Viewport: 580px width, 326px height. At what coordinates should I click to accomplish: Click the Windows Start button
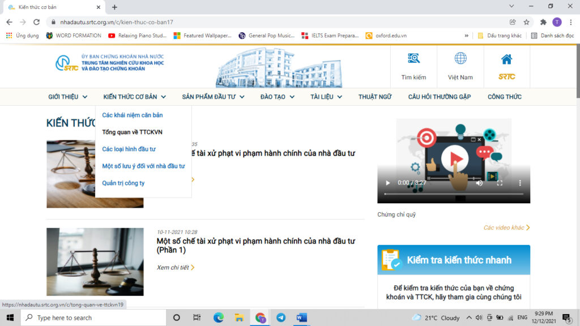click(10, 318)
